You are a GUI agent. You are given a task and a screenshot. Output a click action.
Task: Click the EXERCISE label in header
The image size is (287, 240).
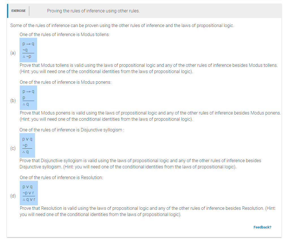[18, 11]
